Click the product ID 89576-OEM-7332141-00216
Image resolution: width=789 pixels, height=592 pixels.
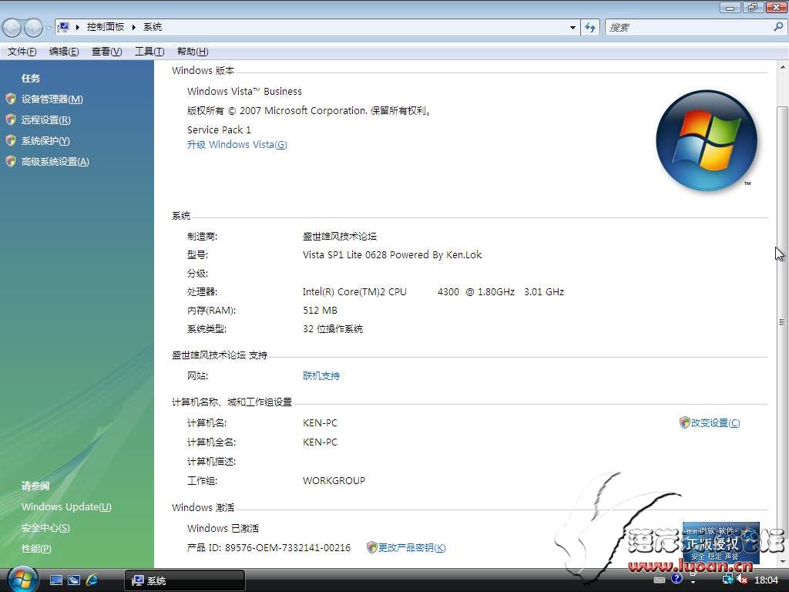[287, 548]
